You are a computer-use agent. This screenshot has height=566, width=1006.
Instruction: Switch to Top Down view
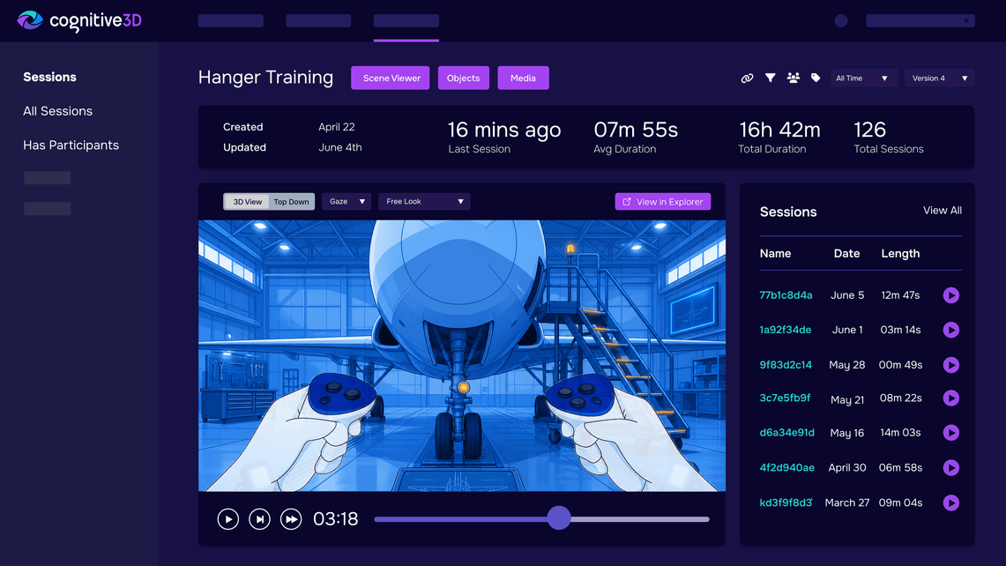tap(291, 202)
